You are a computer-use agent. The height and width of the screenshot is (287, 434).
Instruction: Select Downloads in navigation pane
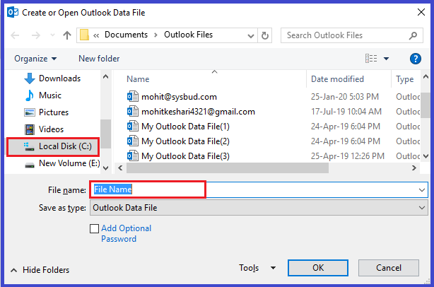click(x=52, y=78)
